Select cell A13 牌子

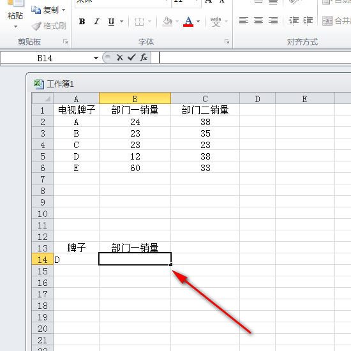pyautogui.click(x=77, y=248)
